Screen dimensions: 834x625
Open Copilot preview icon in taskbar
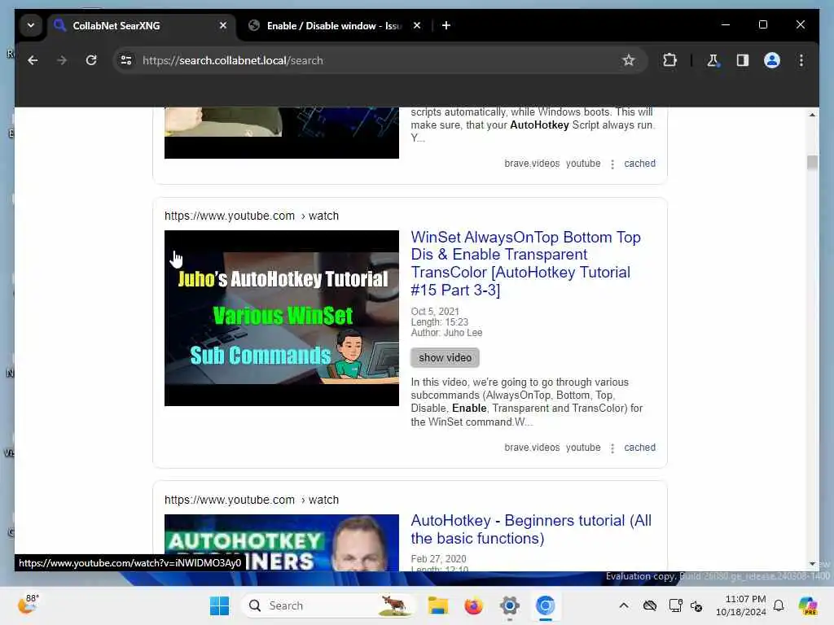click(x=807, y=605)
